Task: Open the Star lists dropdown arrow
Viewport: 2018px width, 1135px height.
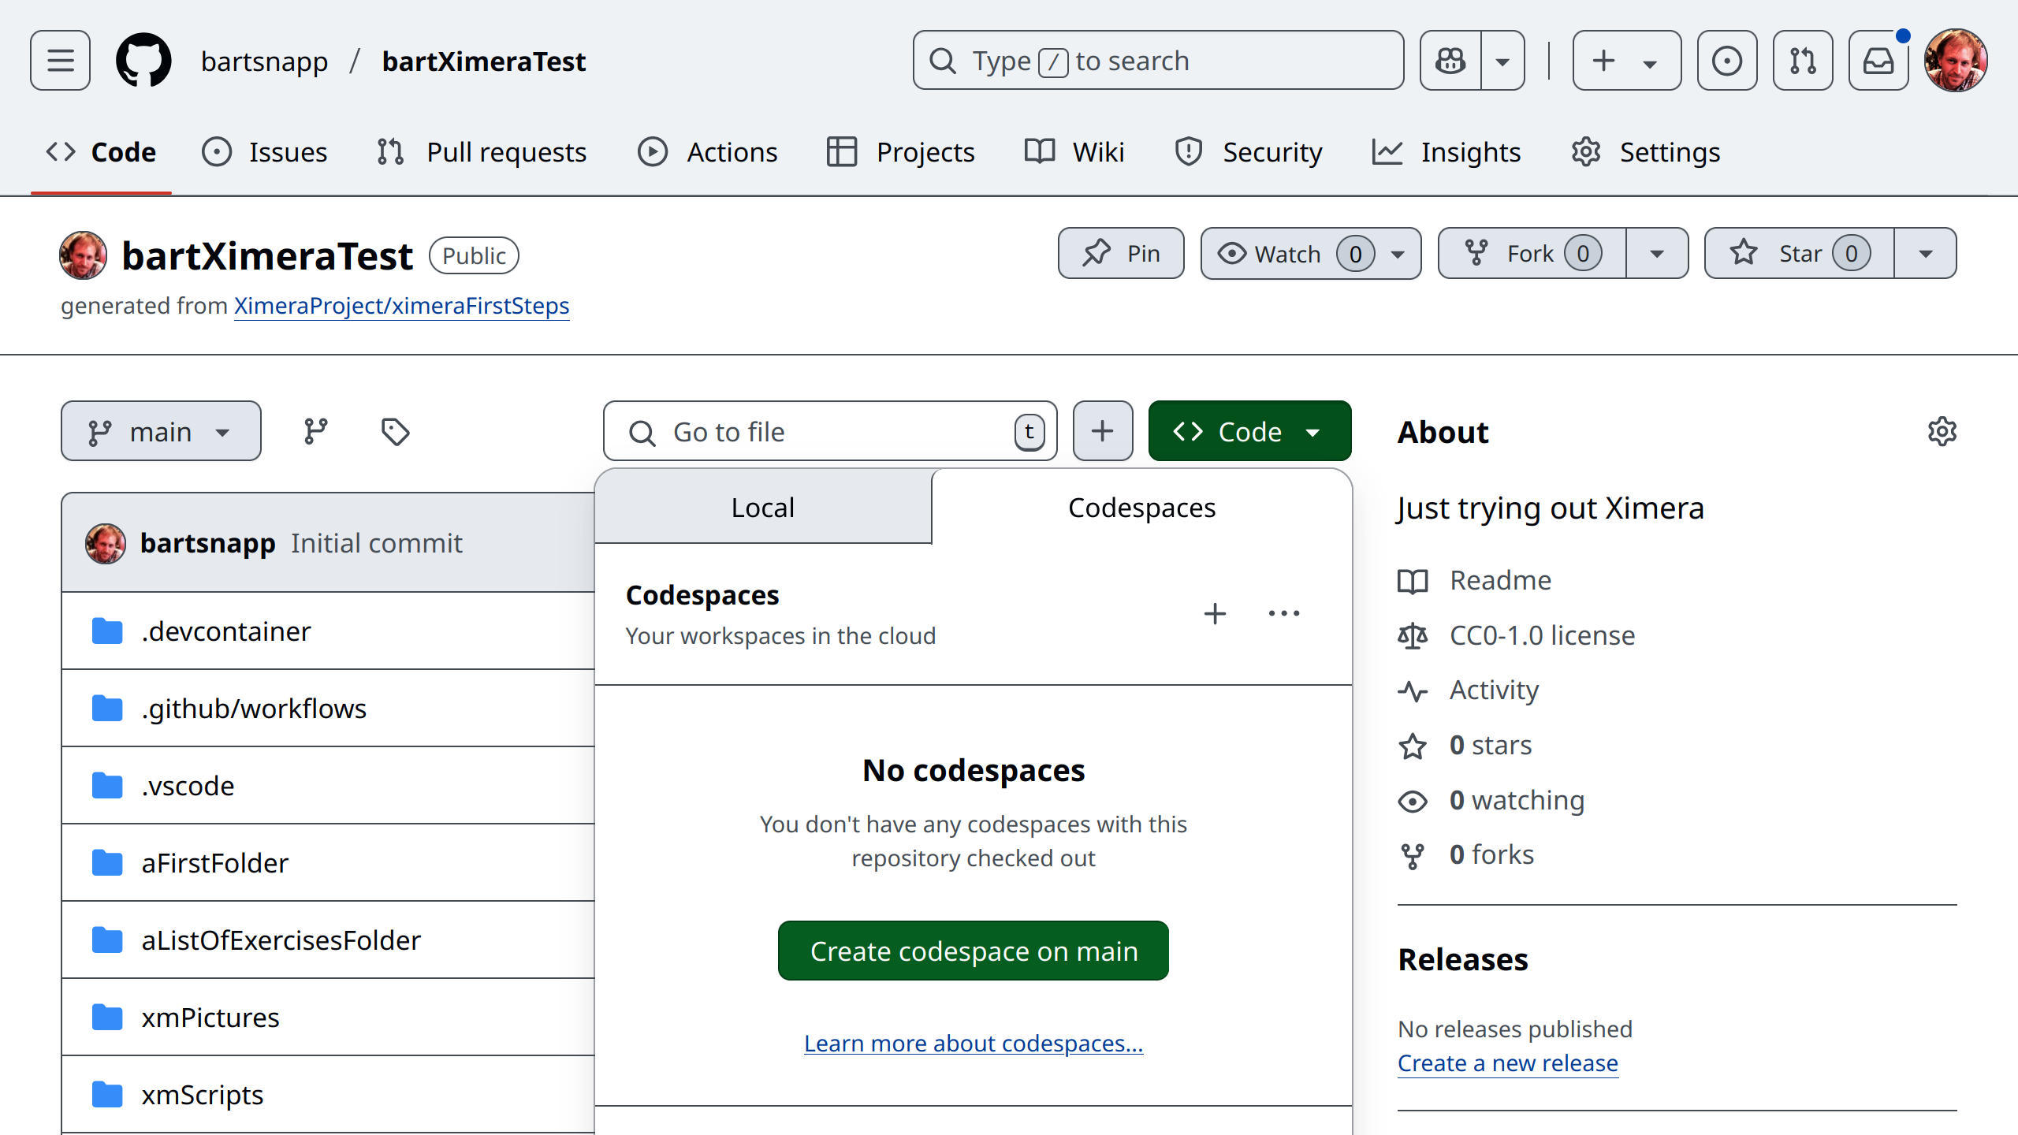Action: 1925,253
